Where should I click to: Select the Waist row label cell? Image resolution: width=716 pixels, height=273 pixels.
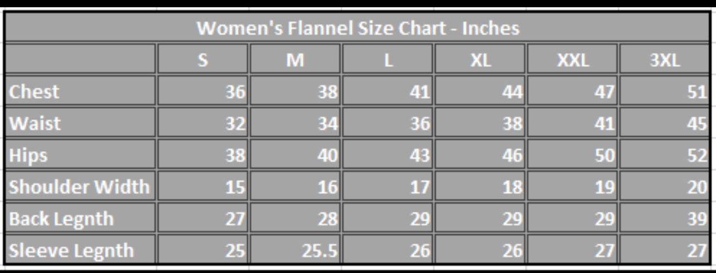click(80, 123)
